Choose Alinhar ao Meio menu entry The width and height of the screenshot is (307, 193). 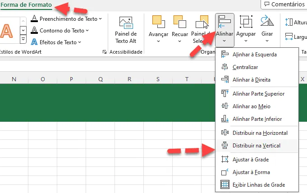(257, 106)
